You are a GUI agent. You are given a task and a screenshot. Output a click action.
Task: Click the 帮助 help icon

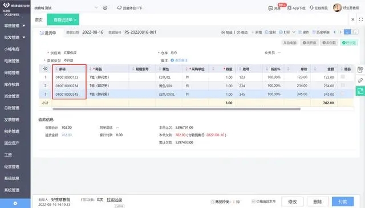pyautogui.click(x=238, y=32)
